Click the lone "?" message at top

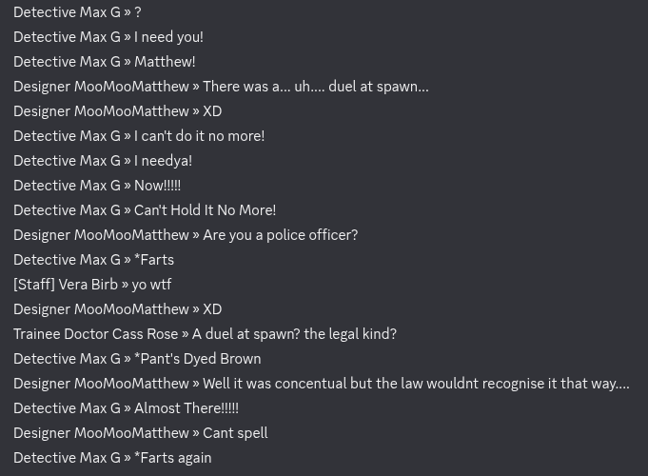coord(138,12)
